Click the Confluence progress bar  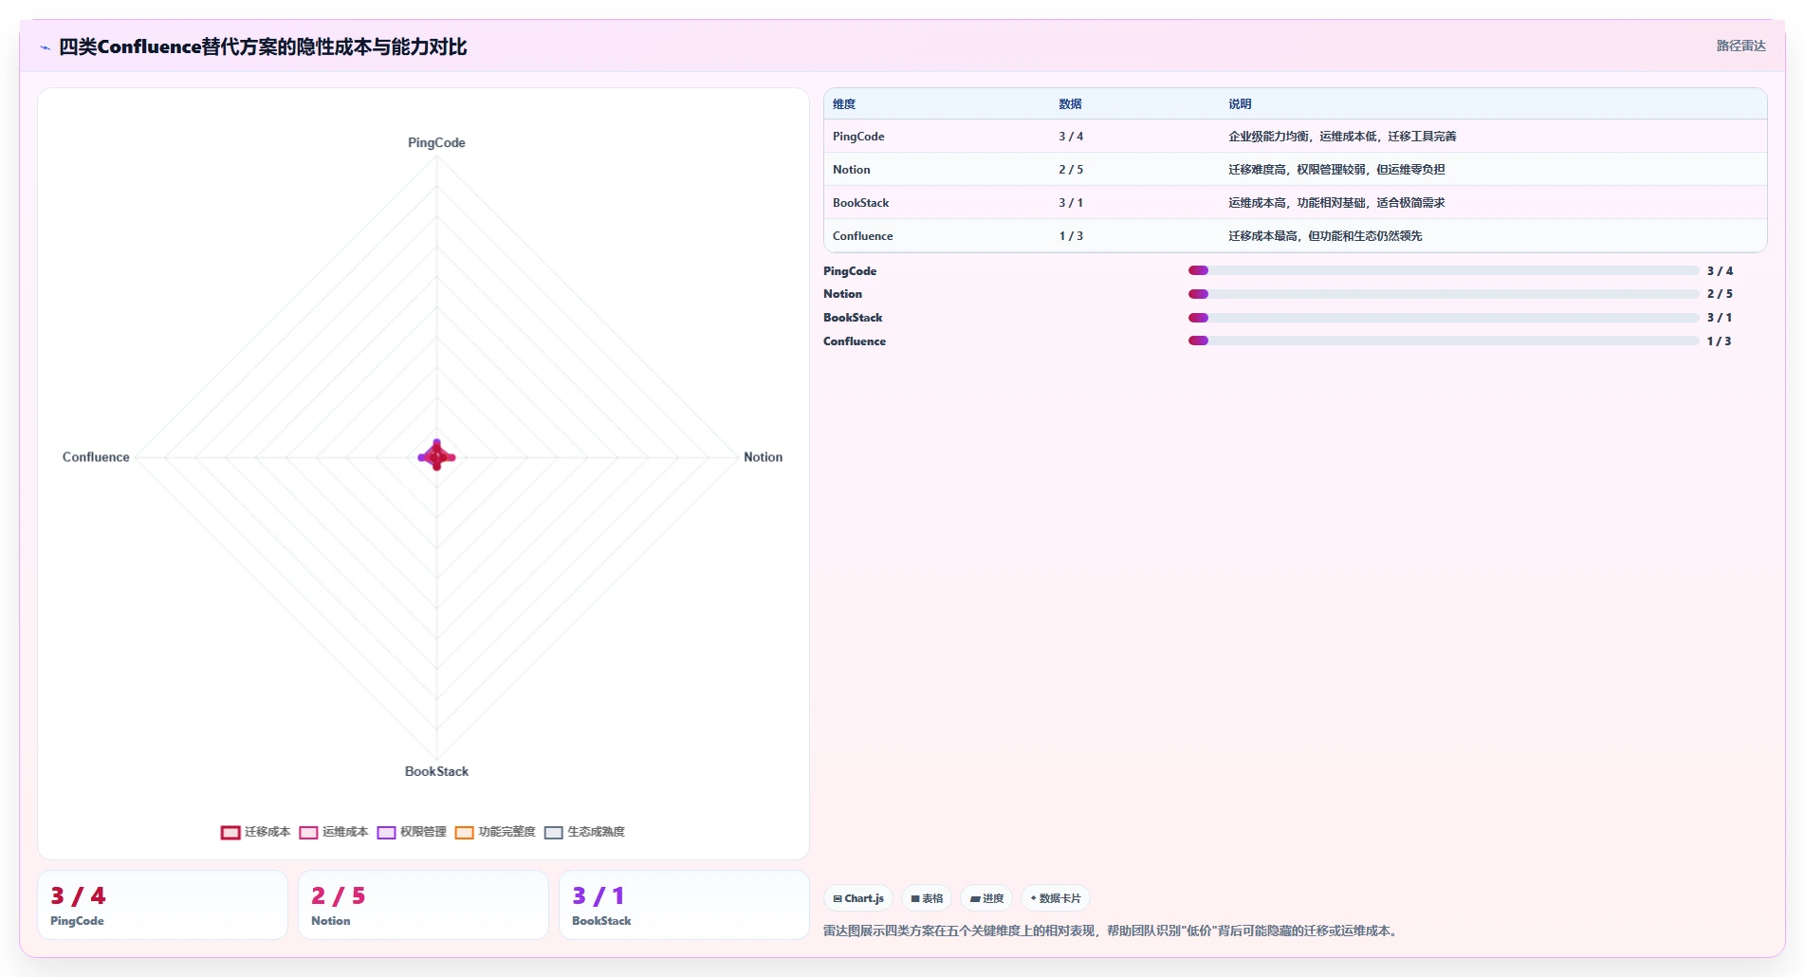click(x=1444, y=341)
